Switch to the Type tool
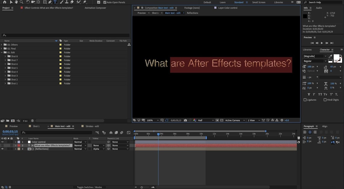The height and width of the screenshot is (189, 344). [55, 2]
